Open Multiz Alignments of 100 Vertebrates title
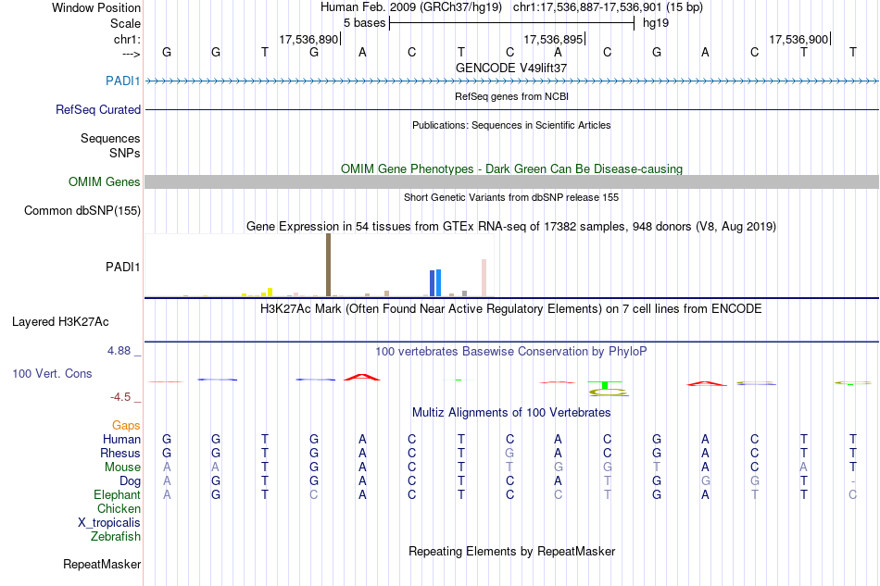The height and width of the screenshot is (586, 880). pos(511,413)
